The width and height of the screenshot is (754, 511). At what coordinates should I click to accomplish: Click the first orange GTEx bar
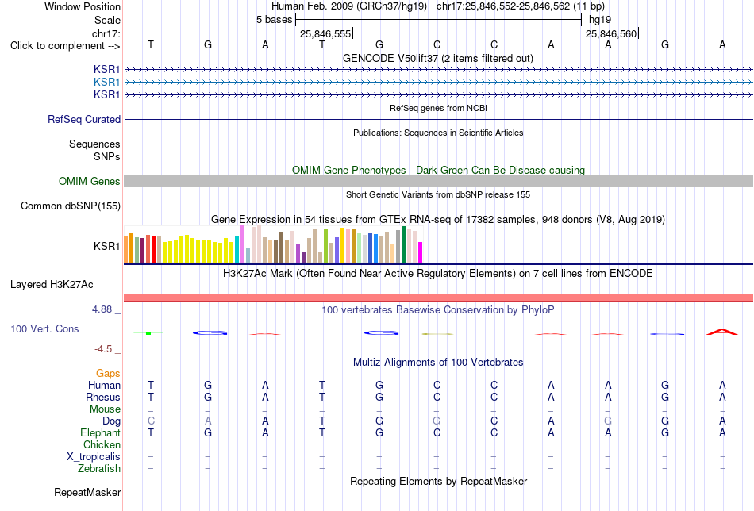point(126,249)
